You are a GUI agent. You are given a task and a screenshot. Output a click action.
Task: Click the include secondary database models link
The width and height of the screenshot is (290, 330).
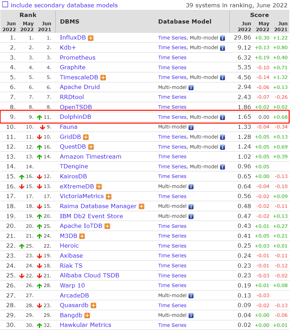click(x=64, y=5)
